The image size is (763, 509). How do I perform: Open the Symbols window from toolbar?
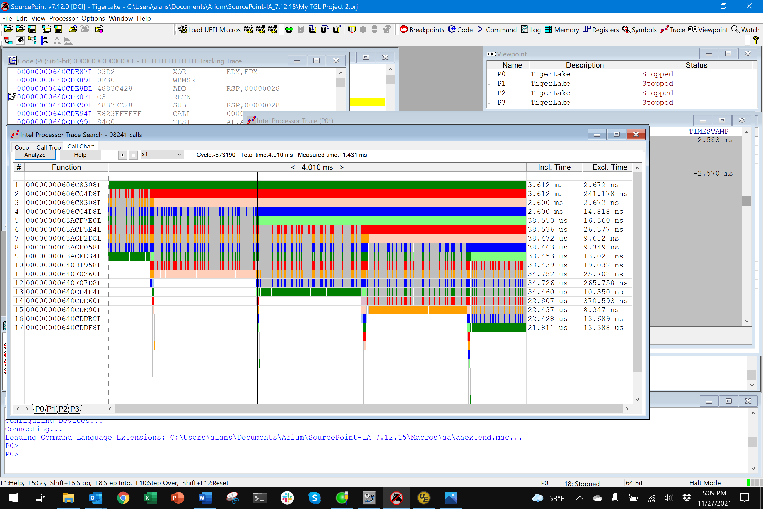639,30
